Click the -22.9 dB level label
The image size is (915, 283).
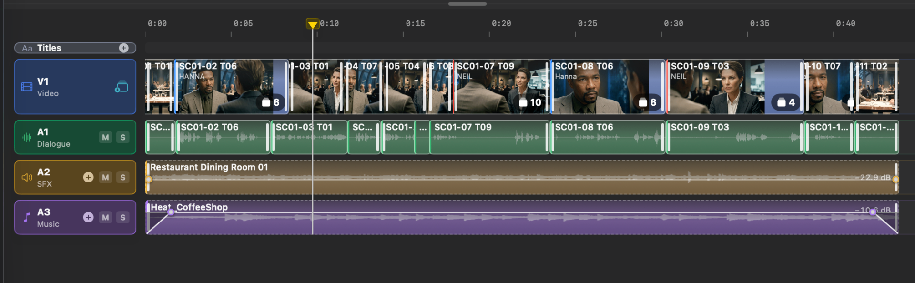pyautogui.click(x=873, y=177)
